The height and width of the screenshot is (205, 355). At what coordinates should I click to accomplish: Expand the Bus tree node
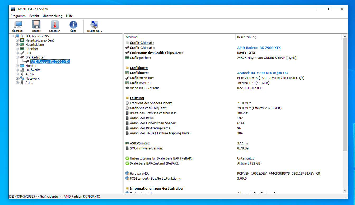tap(17, 53)
